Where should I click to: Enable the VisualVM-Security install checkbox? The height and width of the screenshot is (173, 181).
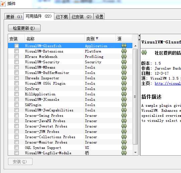[x=16, y=62]
